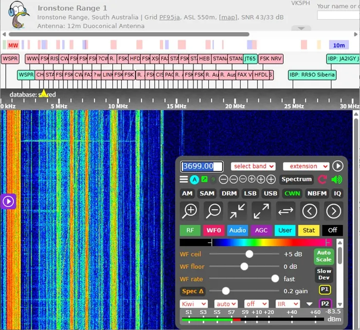Open the extension dropdown

tap(306, 166)
